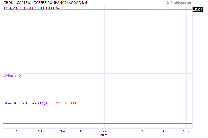Viewport: 208px width, 138px height.
Task: Click the Sep axis label
Action: [19, 131]
